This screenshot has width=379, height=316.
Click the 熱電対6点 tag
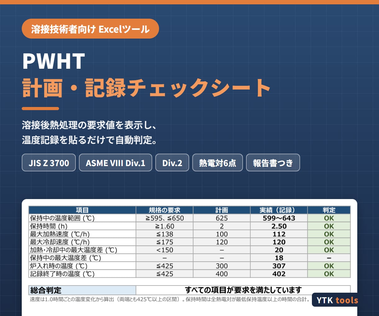[x=217, y=163]
